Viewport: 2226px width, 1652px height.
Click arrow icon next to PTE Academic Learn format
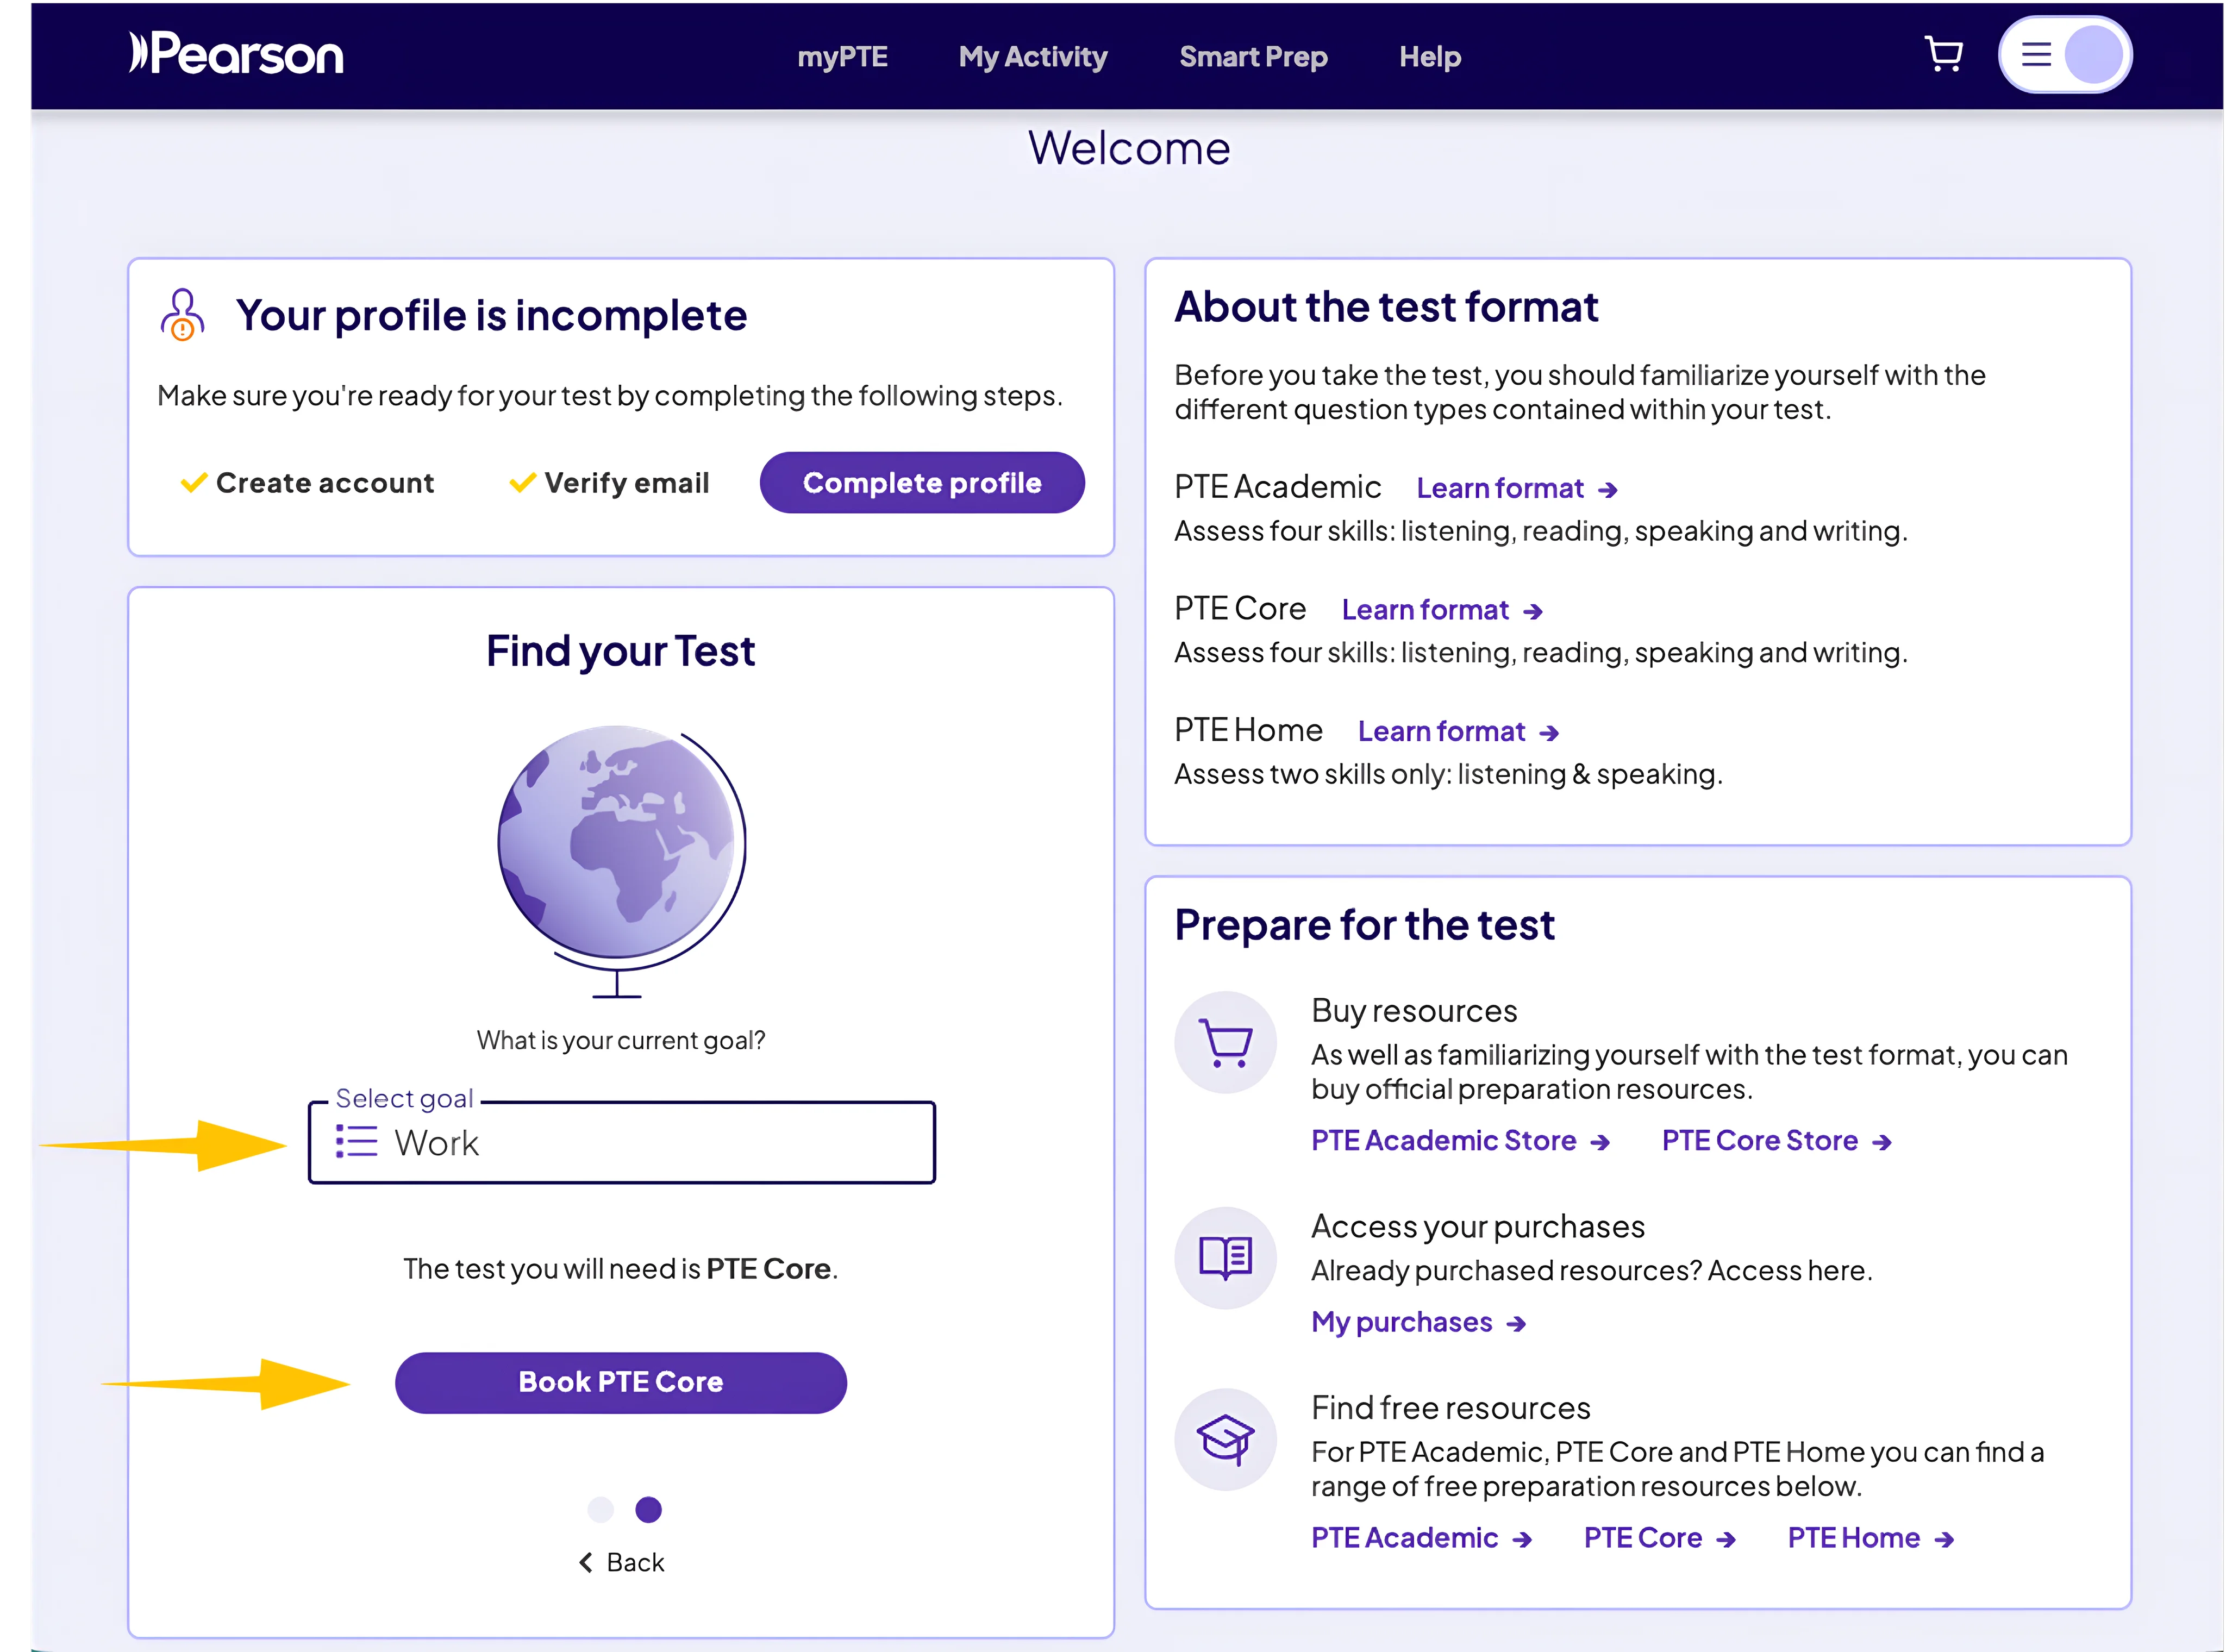(1608, 490)
